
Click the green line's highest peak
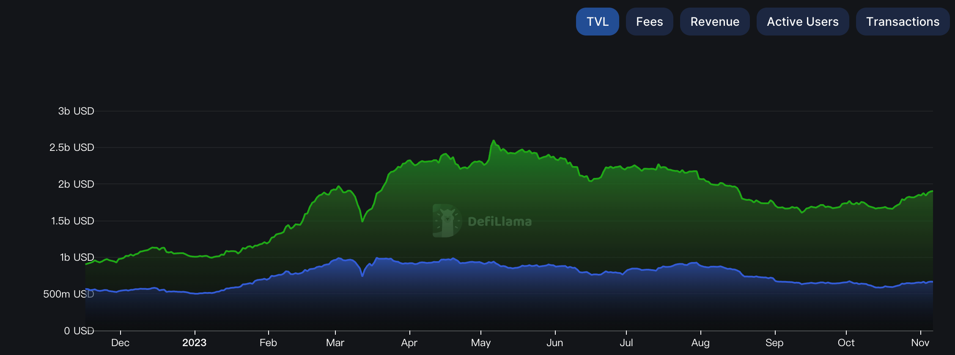(493, 141)
